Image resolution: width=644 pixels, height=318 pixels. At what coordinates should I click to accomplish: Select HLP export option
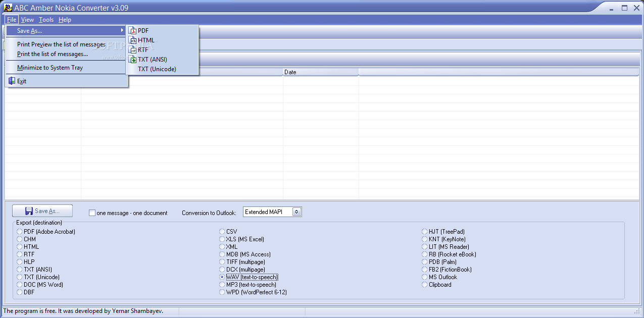coord(26,262)
